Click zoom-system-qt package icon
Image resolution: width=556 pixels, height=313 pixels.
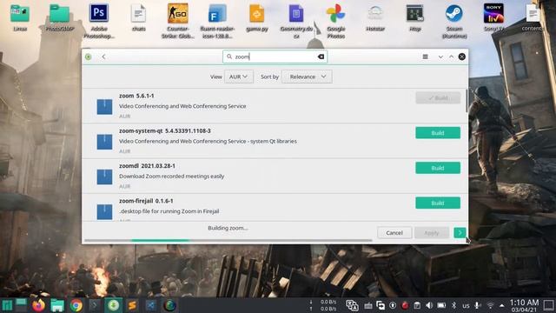pos(104,142)
